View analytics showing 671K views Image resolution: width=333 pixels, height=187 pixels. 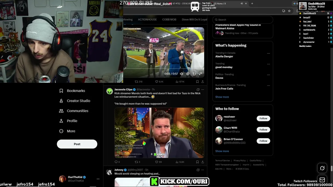click(180, 82)
